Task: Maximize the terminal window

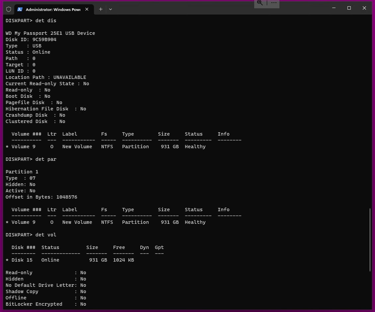Action: pyautogui.click(x=349, y=8)
